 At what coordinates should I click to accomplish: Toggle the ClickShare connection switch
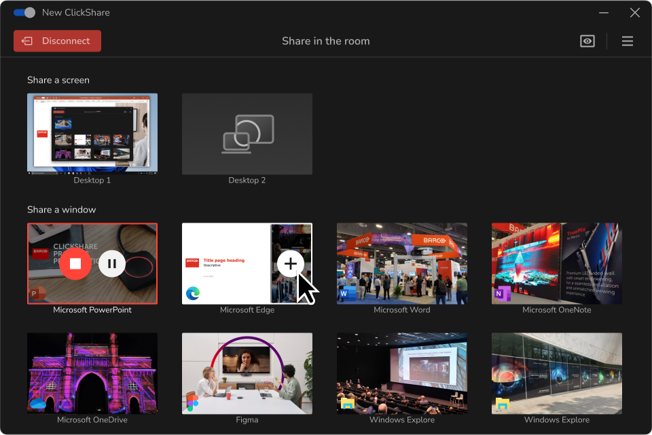pos(22,12)
